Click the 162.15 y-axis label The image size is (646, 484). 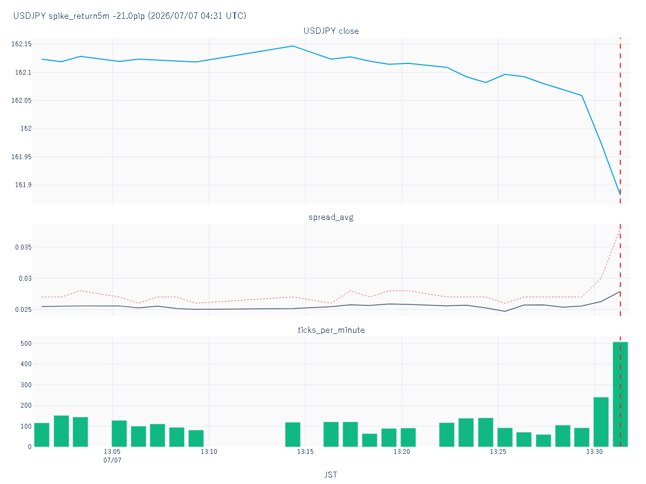click(22, 44)
